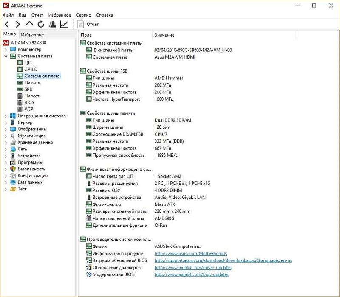Click the CPUID tree icon
Image resolution: width=340 pixels, height=297 pixels.
(x=20, y=69)
